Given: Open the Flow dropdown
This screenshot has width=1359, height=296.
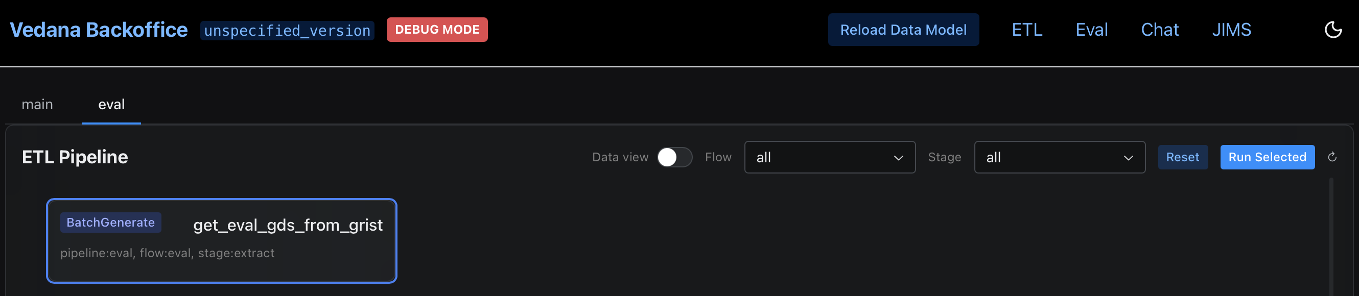Looking at the screenshot, I should pyautogui.click(x=829, y=157).
